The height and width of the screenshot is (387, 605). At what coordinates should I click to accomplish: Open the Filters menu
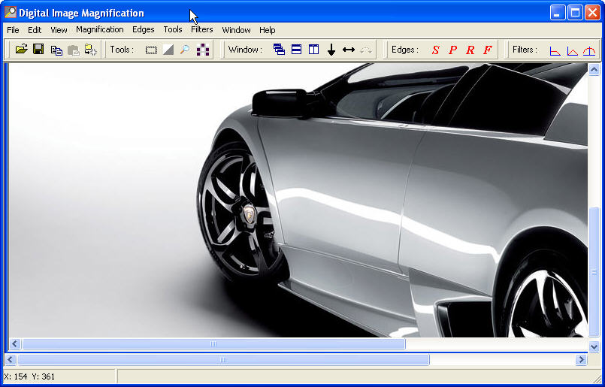tap(201, 30)
